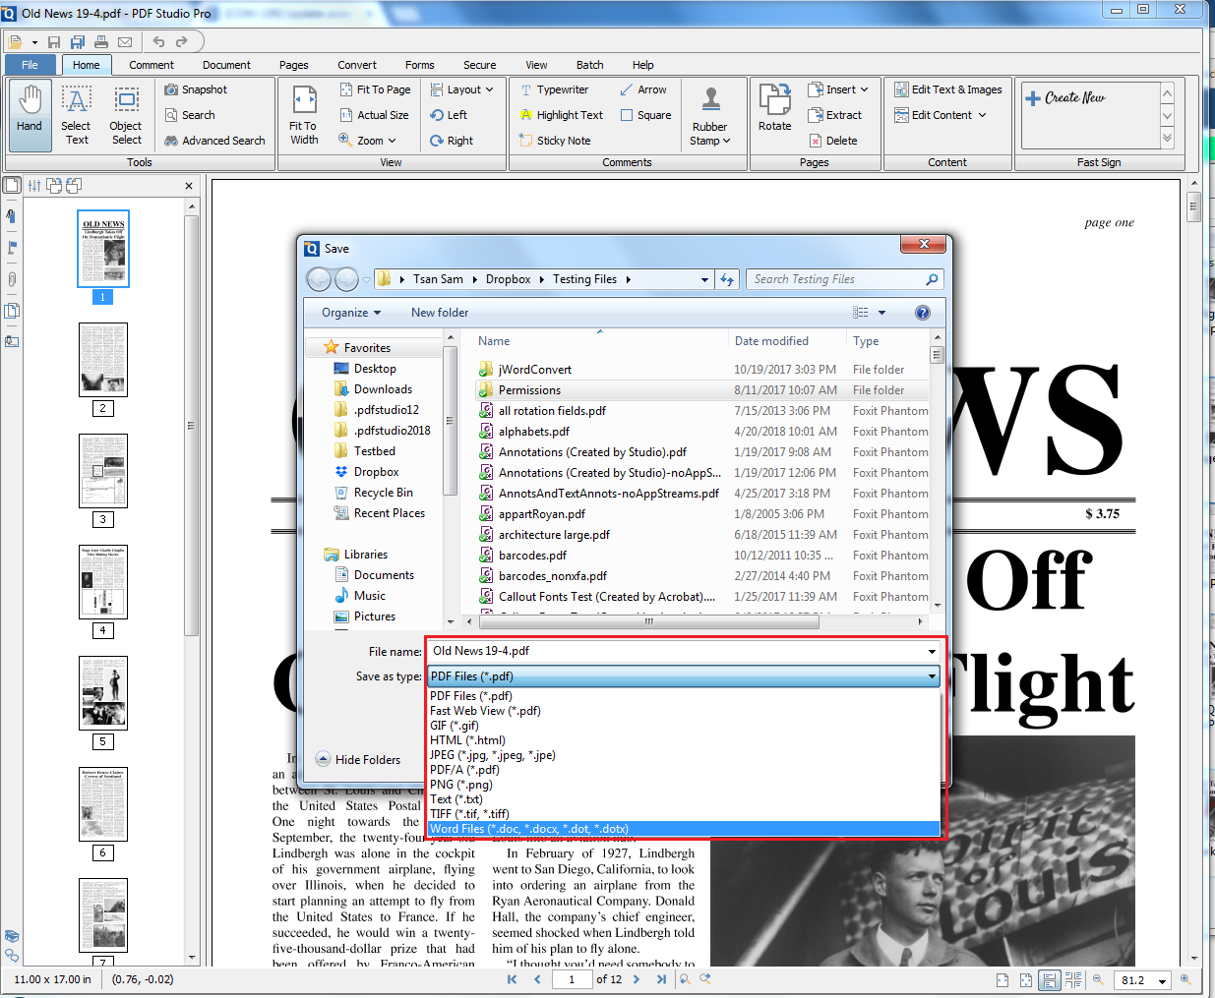Toggle facing pages layout in the status bar
Viewport: 1215px width, 998px height.
point(1072,979)
